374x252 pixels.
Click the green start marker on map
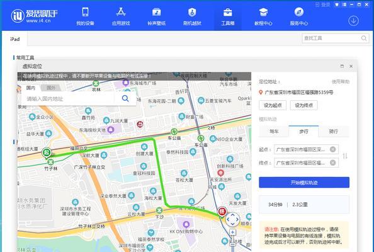tap(47, 152)
